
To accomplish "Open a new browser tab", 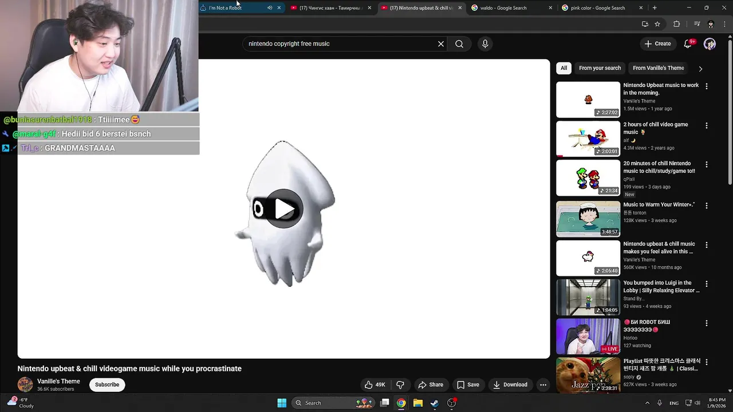I will [655, 8].
